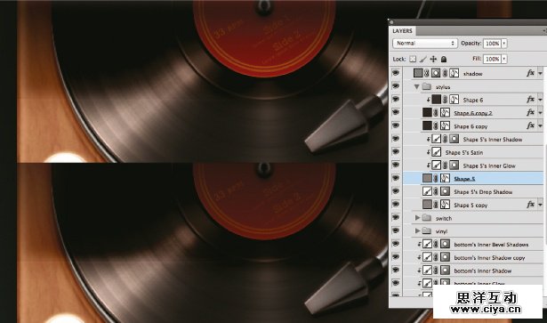Hide the Shape 5 copy layer
547x323 pixels.
(395, 205)
